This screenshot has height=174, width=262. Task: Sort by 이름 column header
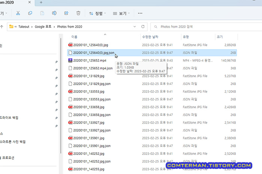point(74,37)
